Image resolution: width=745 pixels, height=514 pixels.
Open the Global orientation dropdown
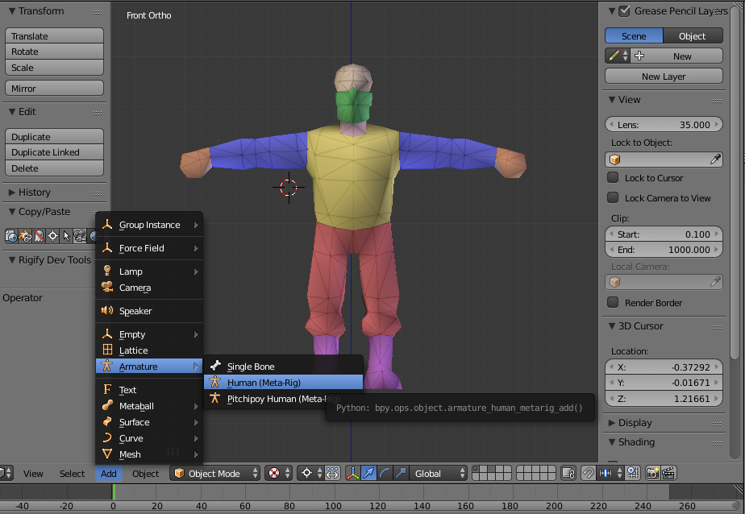coord(438,473)
